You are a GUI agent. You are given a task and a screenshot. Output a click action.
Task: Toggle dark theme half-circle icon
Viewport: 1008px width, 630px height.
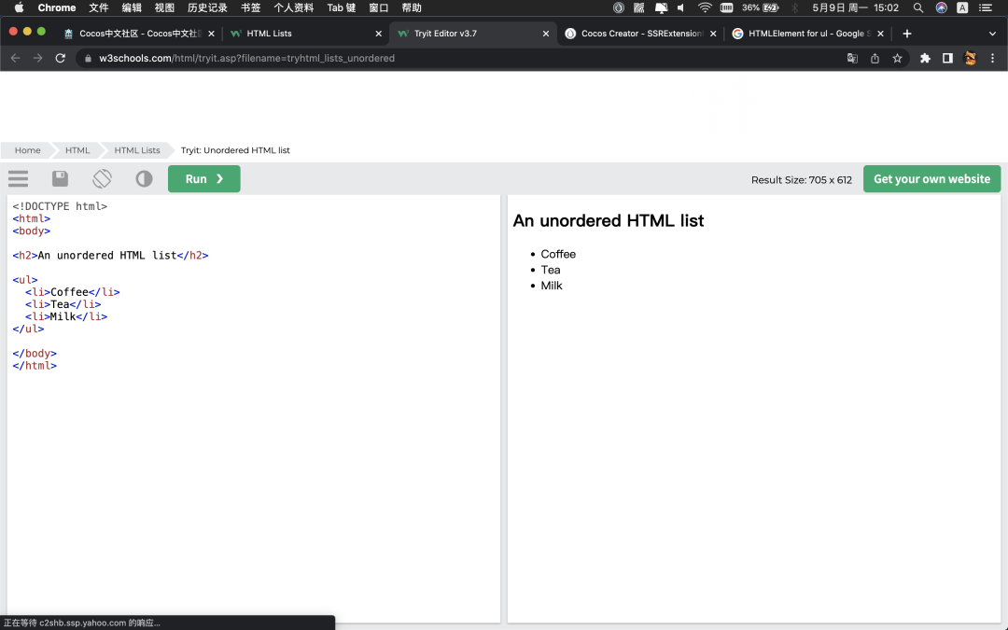coord(144,178)
